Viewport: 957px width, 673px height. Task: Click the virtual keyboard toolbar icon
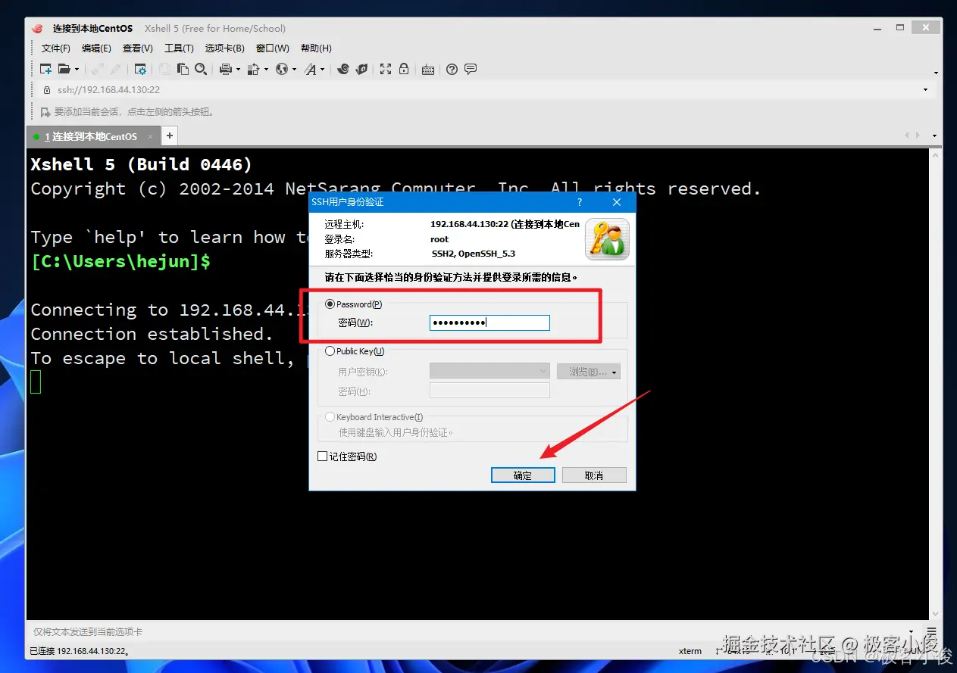pyautogui.click(x=428, y=69)
